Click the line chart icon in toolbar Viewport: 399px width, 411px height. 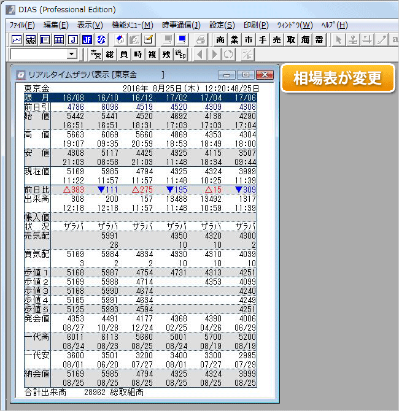(x=17, y=40)
